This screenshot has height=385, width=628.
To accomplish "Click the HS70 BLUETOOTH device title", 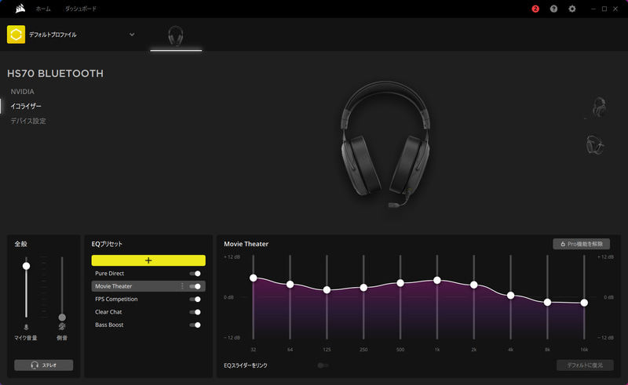I will point(55,74).
